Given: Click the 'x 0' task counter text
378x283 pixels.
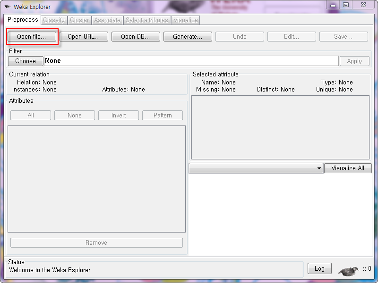Looking at the screenshot, I should tap(367, 269).
